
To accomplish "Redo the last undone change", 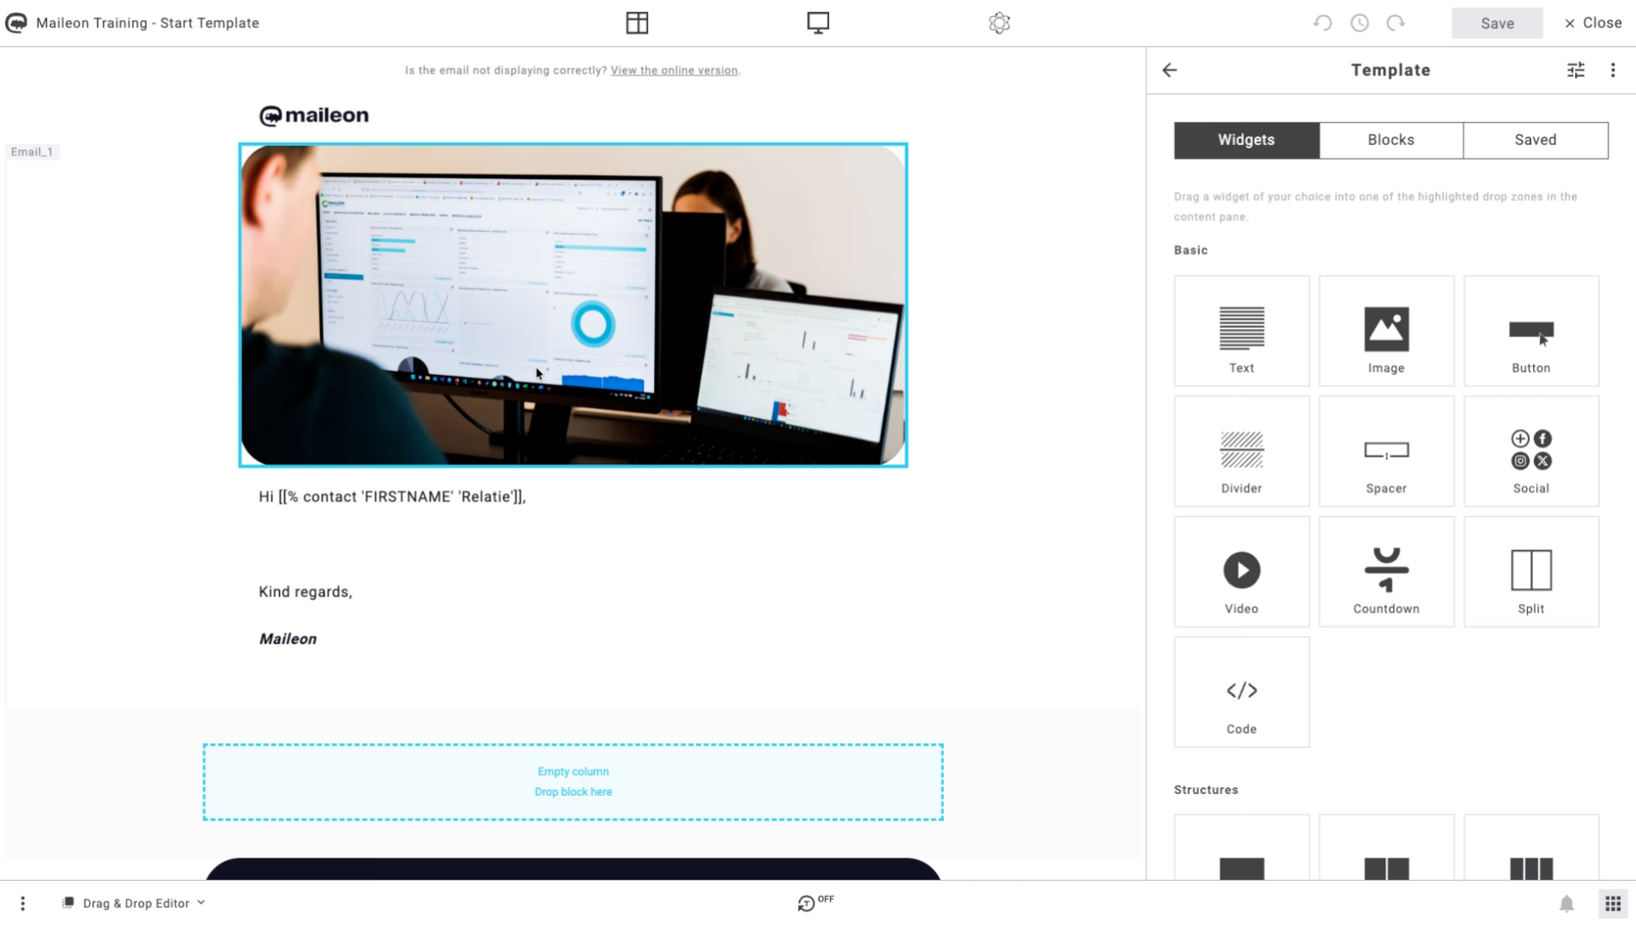I will click(1396, 23).
